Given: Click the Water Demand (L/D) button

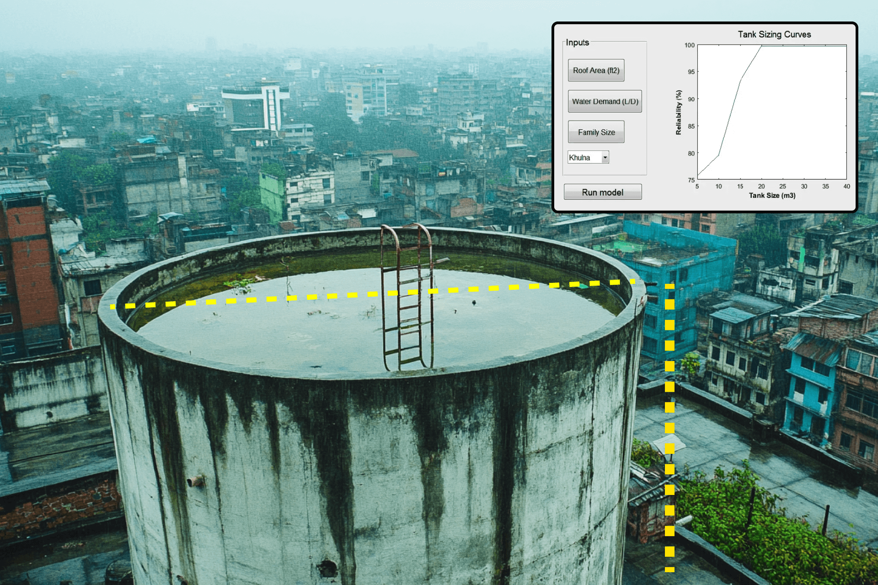Looking at the screenshot, I should tap(605, 101).
